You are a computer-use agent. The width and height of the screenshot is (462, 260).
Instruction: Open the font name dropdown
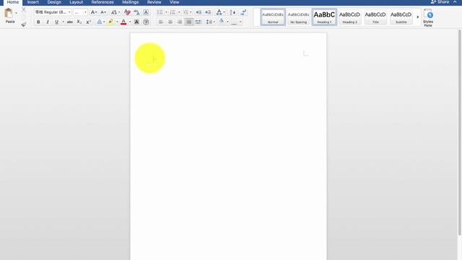click(x=69, y=12)
